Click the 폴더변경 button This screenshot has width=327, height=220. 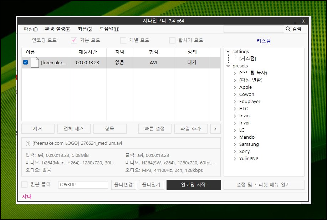coord(124,185)
